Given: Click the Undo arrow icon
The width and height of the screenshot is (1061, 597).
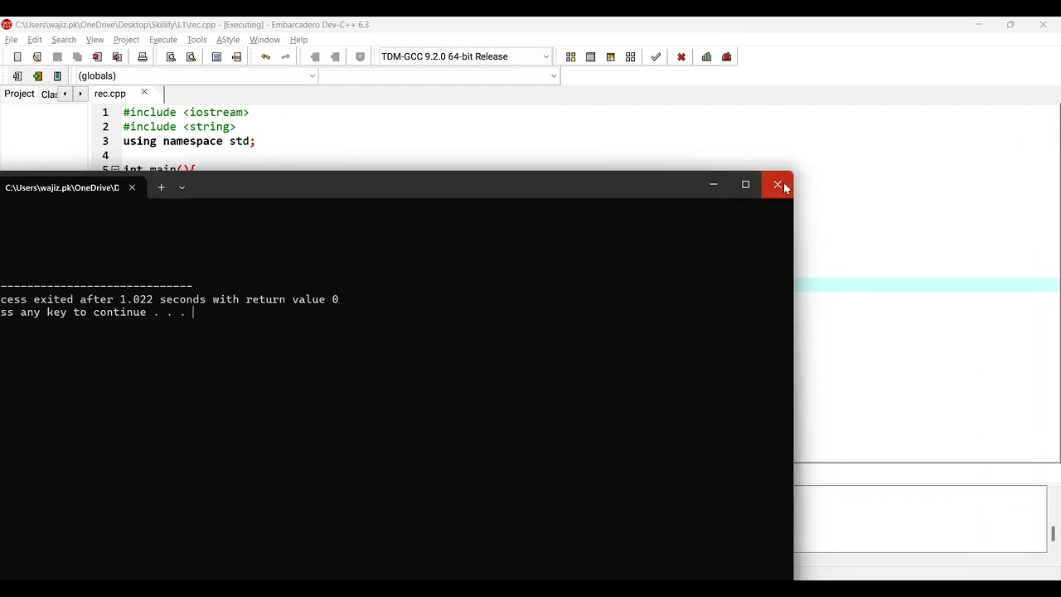Looking at the screenshot, I should coord(265,56).
